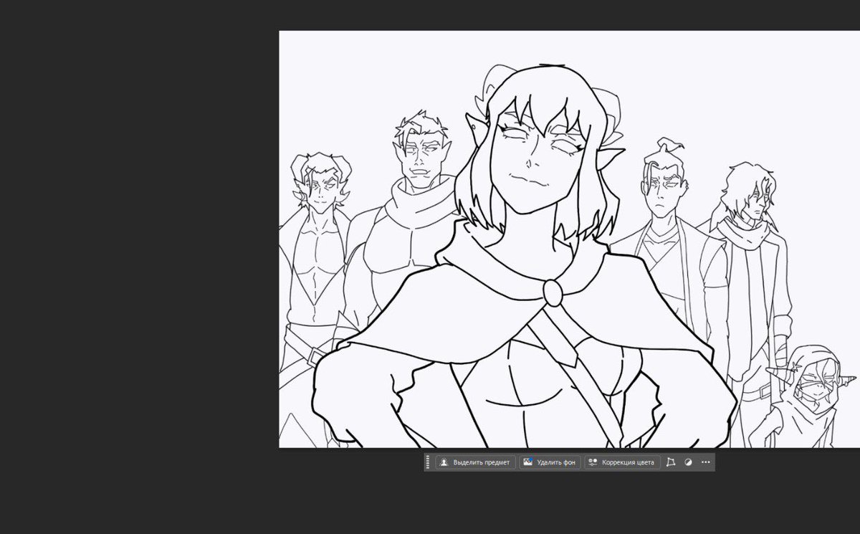Open Коррекция цвета color correction options
The height and width of the screenshot is (534, 860).
[622, 462]
